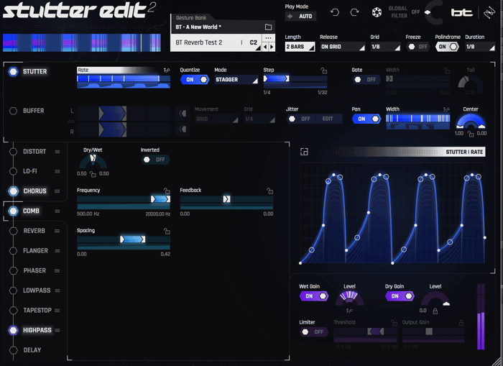The width and height of the screenshot is (503, 366).
Task: Select the COMB effect module
Action: [x=31, y=211]
